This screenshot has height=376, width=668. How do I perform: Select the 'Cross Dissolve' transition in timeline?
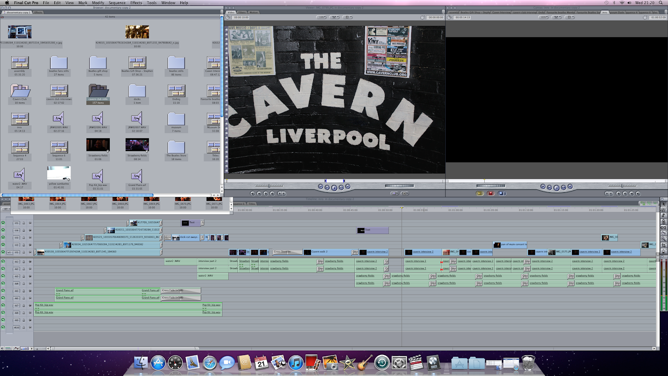click(287, 252)
